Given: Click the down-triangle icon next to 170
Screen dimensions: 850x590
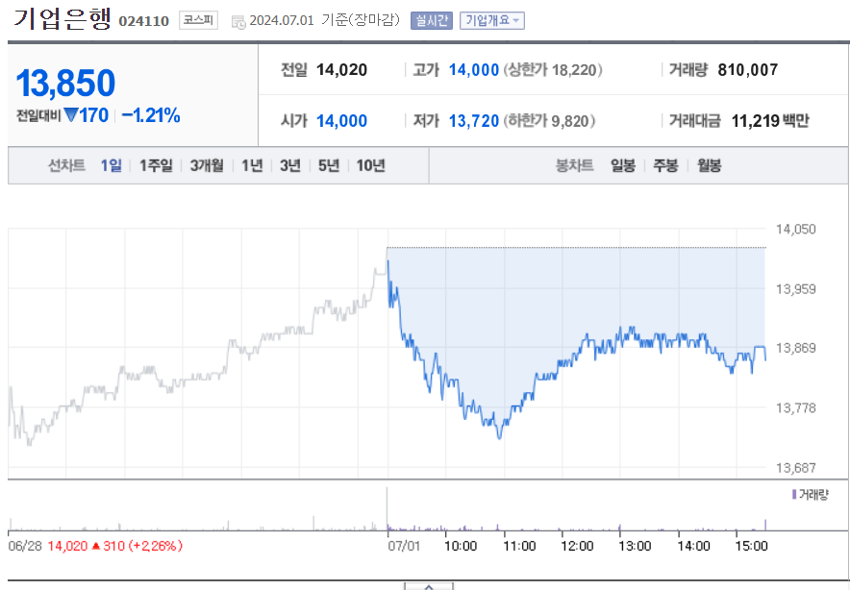Looking at the screenshot, I should (x=71, y=115).
